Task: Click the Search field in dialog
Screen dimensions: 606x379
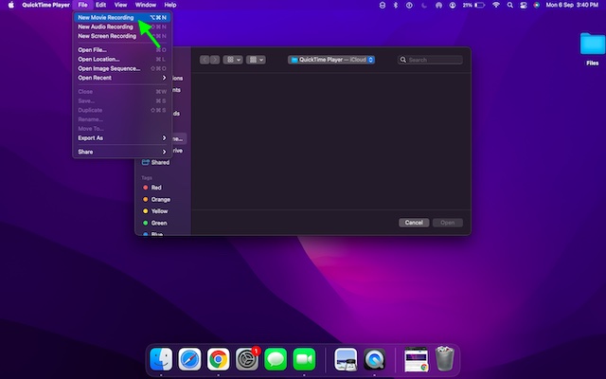Action: point(430,60)
